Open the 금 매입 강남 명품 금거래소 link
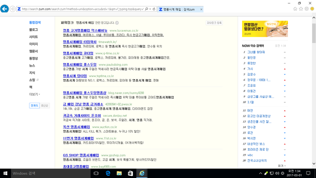The image size is (316, 178). point(83,104)
